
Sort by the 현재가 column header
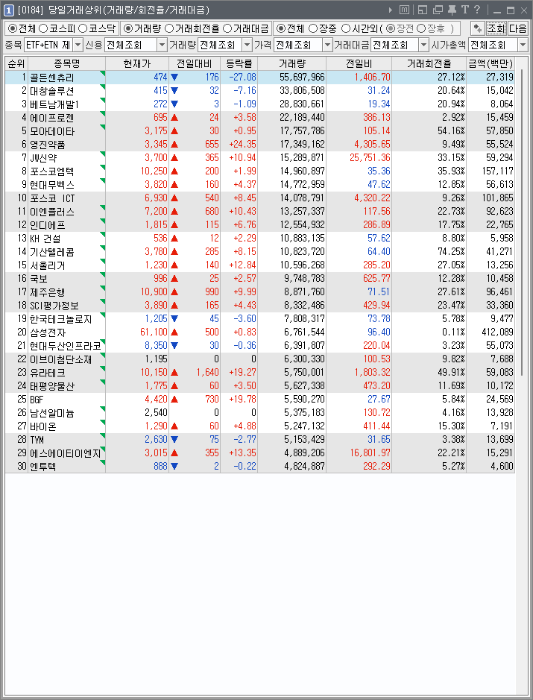coord(137,63)
